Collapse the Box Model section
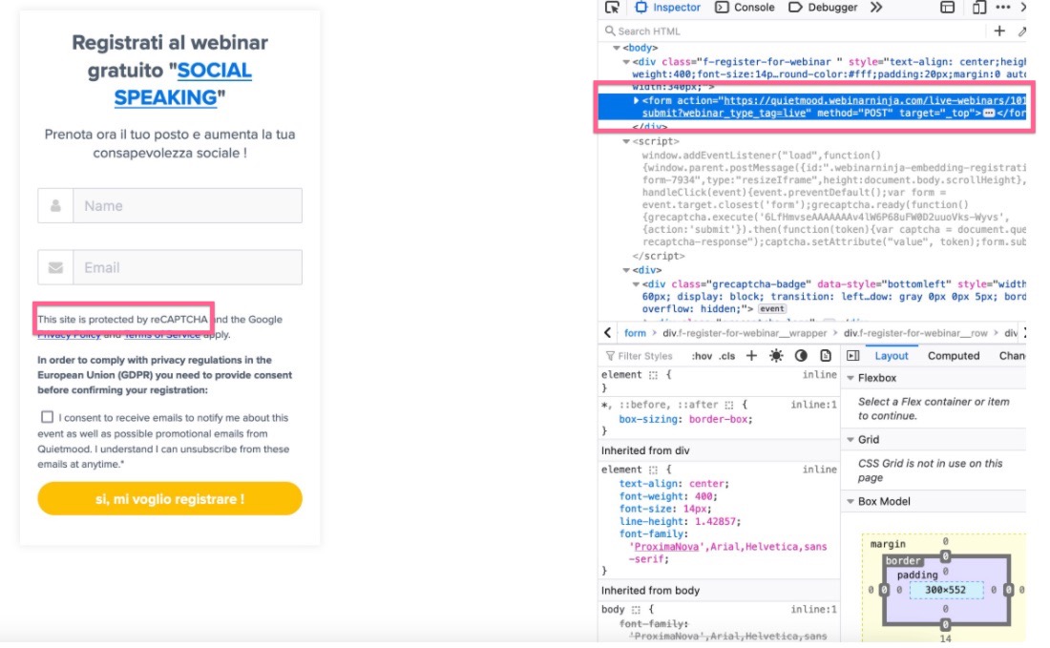 click(x=850, y=501)
